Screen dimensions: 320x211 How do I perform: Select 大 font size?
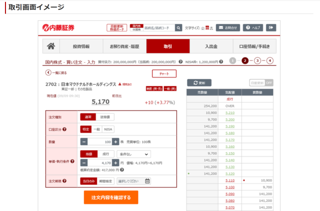pos(211,28)
